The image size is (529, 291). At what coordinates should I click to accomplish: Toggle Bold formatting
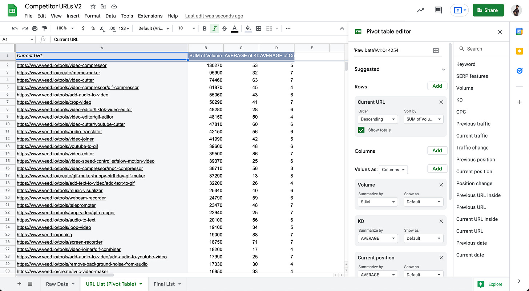205,28
